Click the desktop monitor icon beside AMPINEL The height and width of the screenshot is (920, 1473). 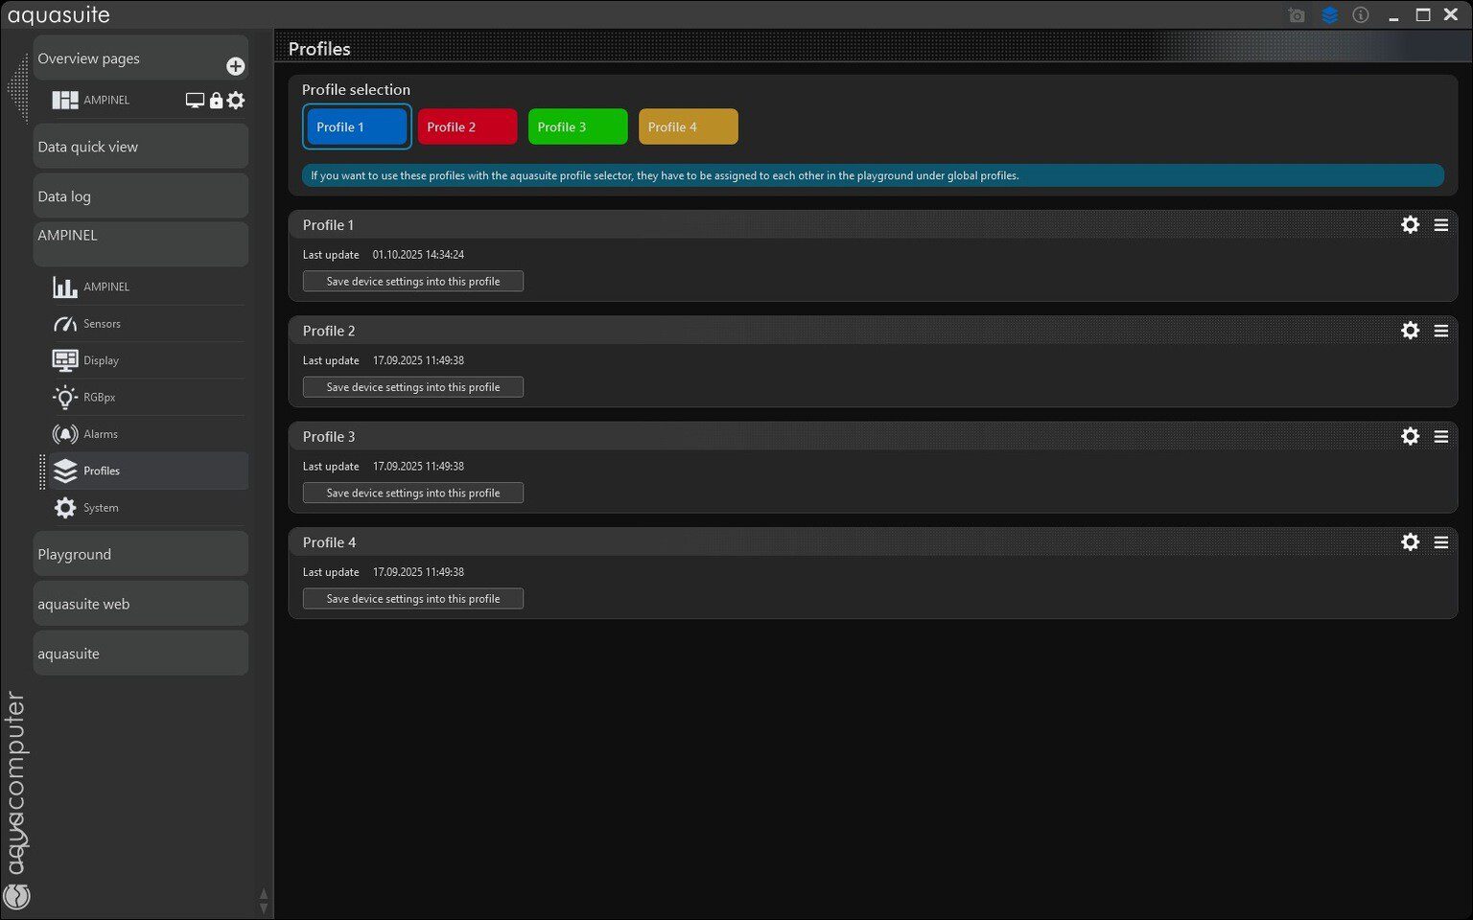195,101
